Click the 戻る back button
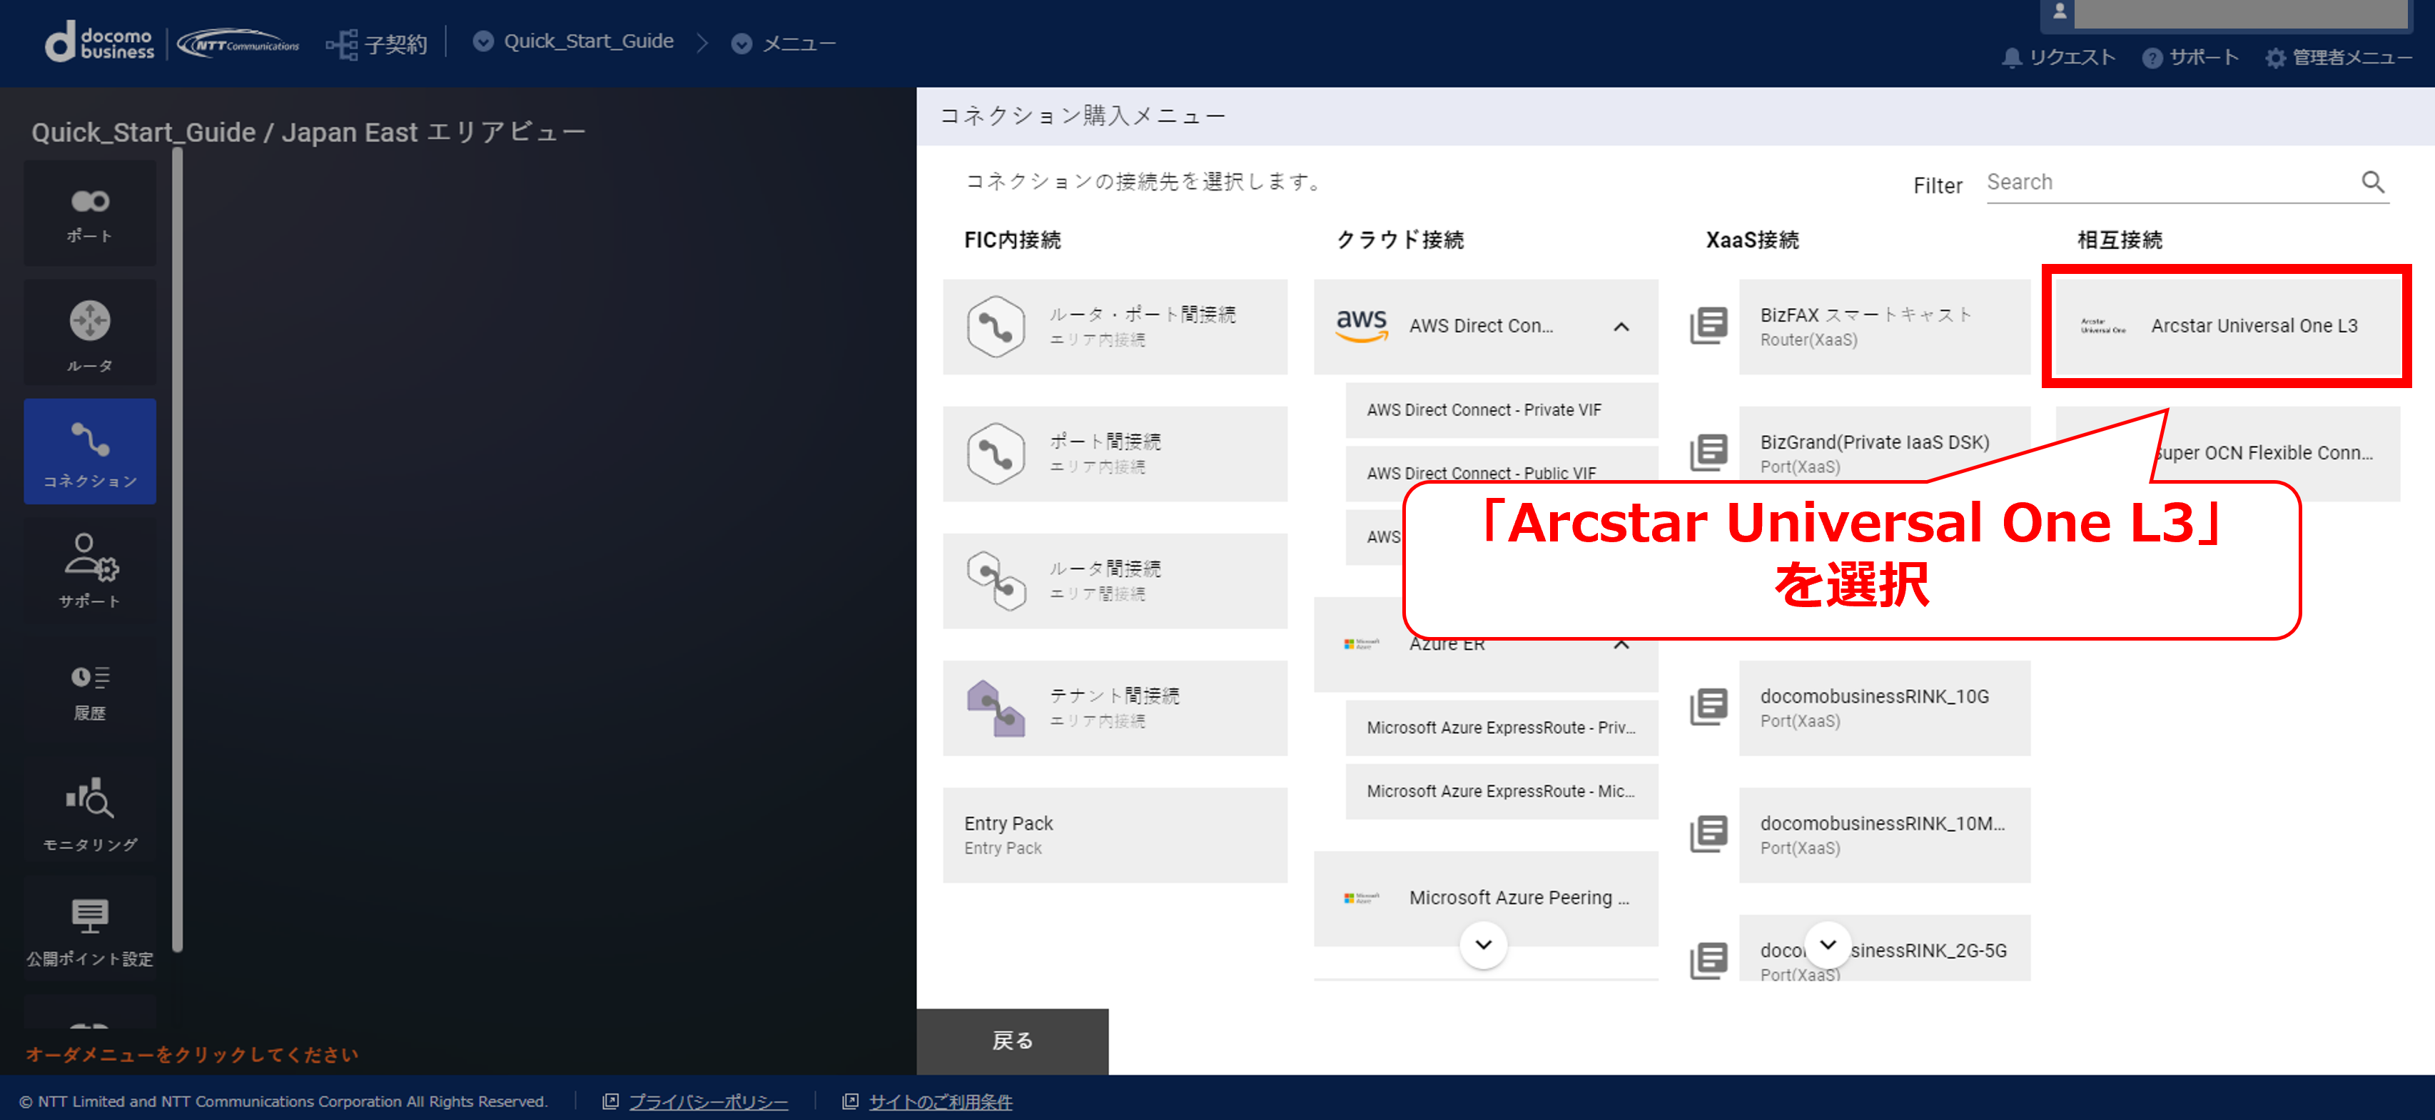The height and width of the screenshot is (1120, 2435). point(1013,1041)
